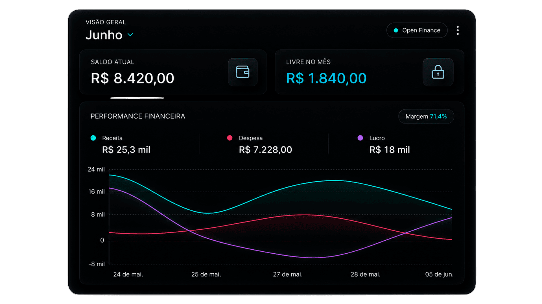Click the R$ 25,3 mil revenue value

[126, 150]
